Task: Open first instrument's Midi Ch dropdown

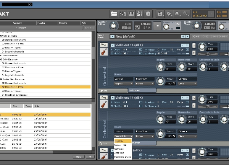Action: point(140,54)
